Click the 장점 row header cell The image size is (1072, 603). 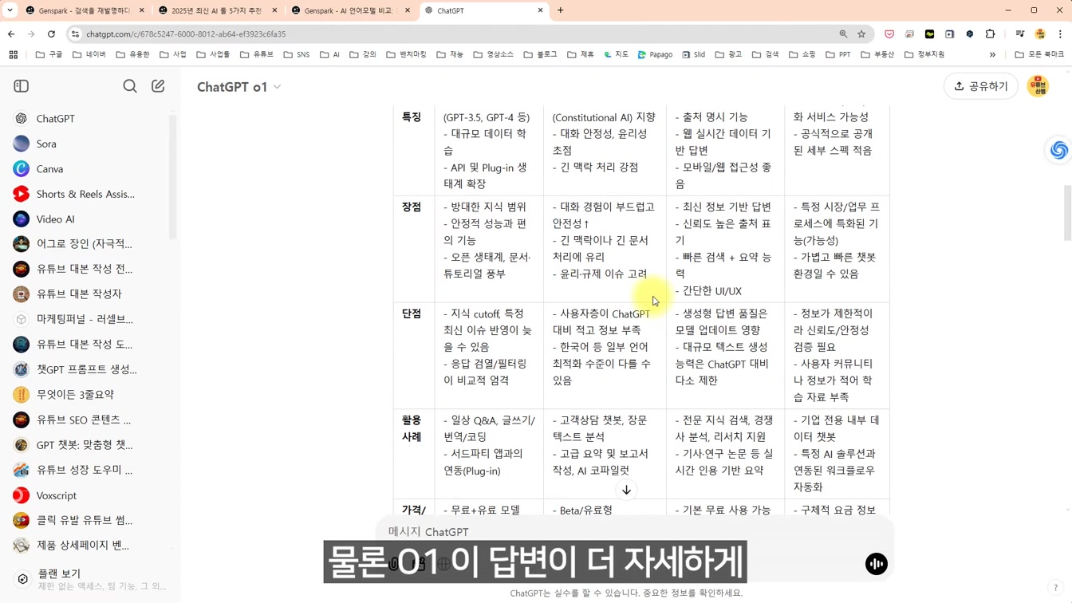[x=414, y=249]
